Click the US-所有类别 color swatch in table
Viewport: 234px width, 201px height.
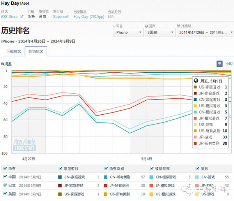106,194
